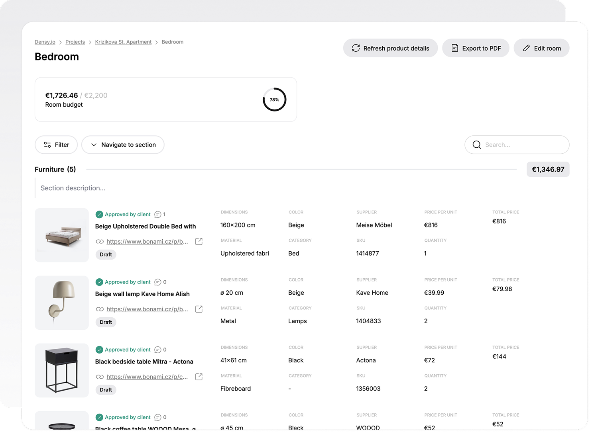Select Black bedside table Mitra - Actona title
The width and height of the screenshot is (590, 432).
(x=144, y=362)
